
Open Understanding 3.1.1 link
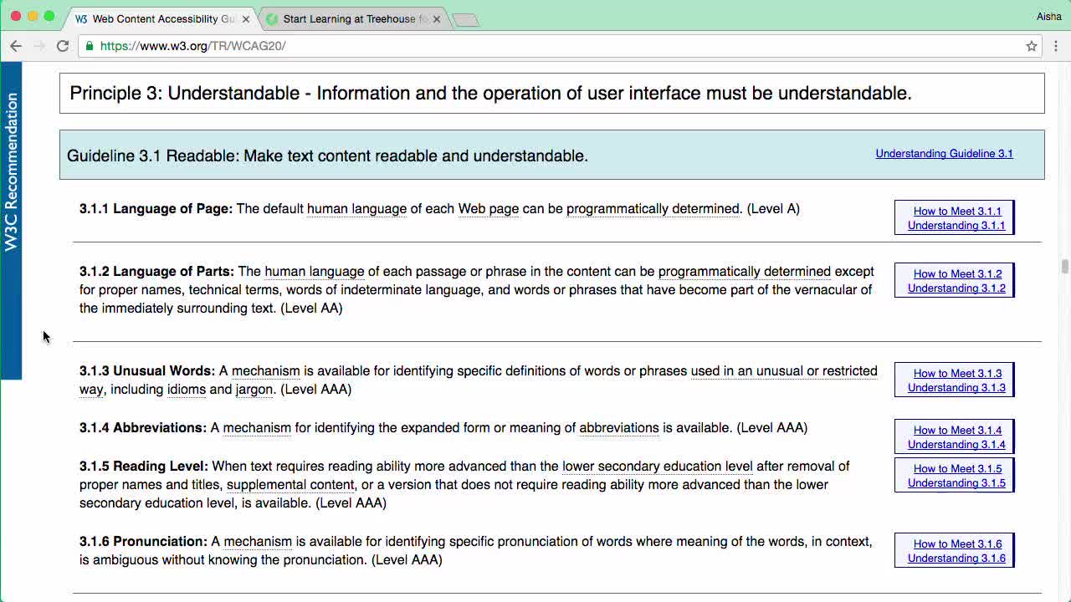[956, 225]
